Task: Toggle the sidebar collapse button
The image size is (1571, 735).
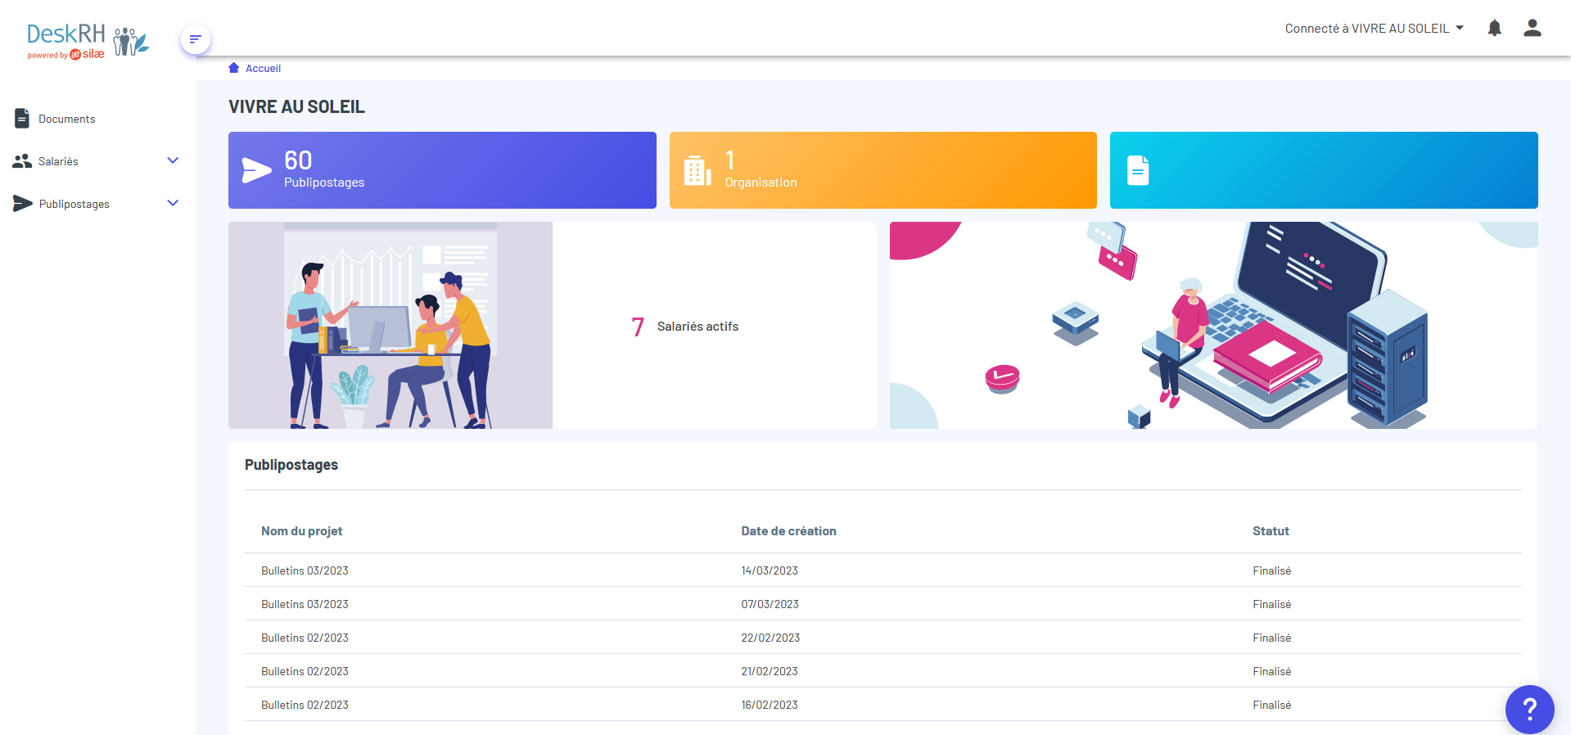Action: pyautogui.click(x=196, y=39)
